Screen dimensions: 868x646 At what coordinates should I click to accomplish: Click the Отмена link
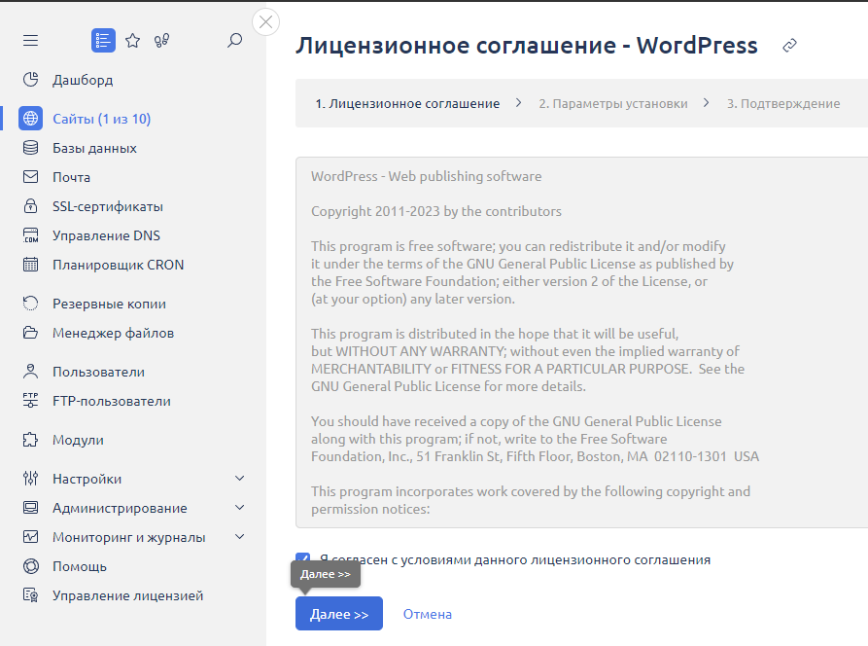[428, 614]
